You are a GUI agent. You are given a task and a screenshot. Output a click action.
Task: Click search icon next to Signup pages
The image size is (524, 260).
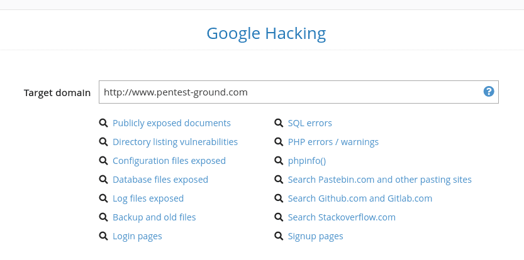[x=279, y=236]
